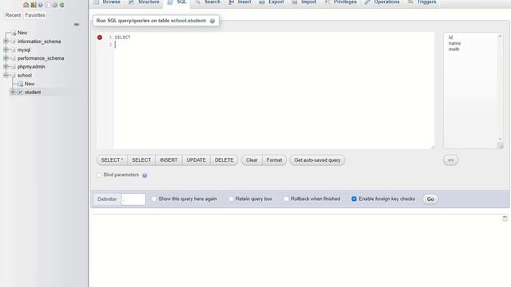Image resolution: width=511 pixels, height=287 pixels.
Task: Open the Structure tab
Action: (x=144, y=2)
